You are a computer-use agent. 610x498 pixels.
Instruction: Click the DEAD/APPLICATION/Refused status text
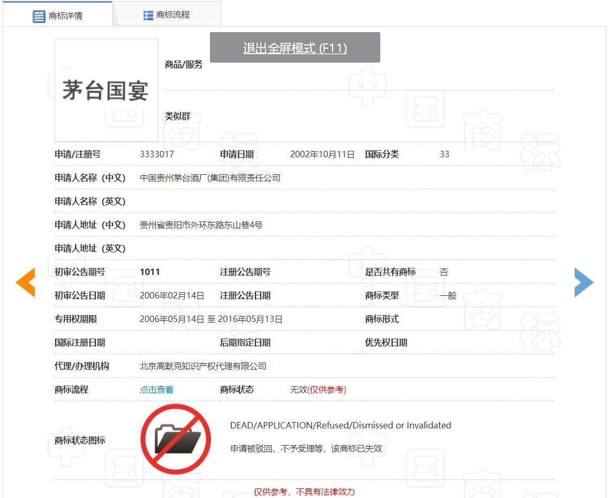(341, 425)
